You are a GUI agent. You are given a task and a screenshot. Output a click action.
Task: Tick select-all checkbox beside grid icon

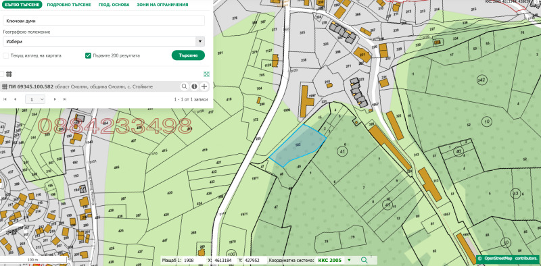pyautogui.click(x=2, y=74)
